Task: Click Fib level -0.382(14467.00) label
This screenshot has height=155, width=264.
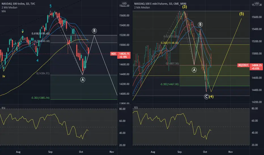Action: click(x=169, y=84)
